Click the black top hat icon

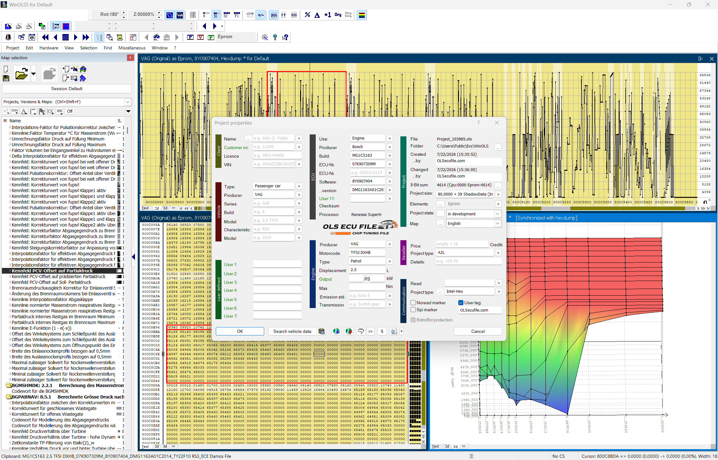(x=8, y=37)
